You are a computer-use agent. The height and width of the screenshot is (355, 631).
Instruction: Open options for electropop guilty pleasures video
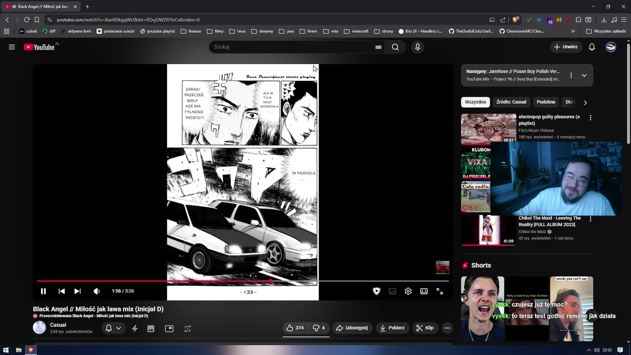point(590,118)
